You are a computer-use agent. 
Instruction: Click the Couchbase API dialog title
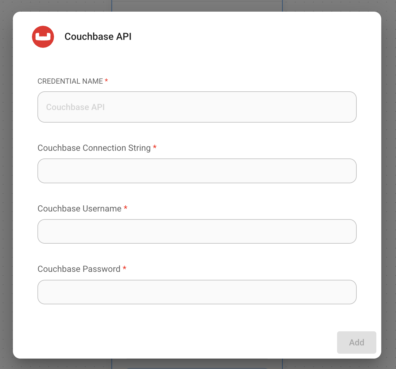click(x=98, y=37)
